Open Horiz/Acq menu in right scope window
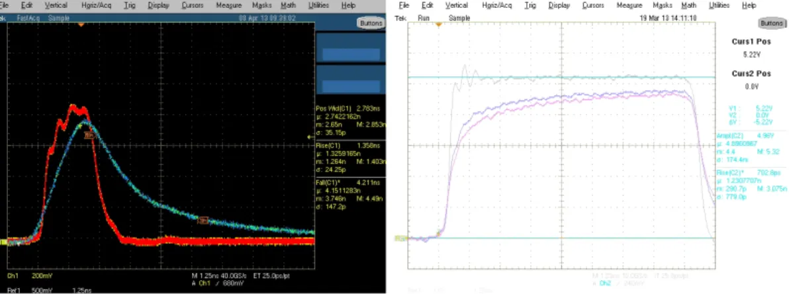This screenshot has height=294, width=789. point(496,5)
